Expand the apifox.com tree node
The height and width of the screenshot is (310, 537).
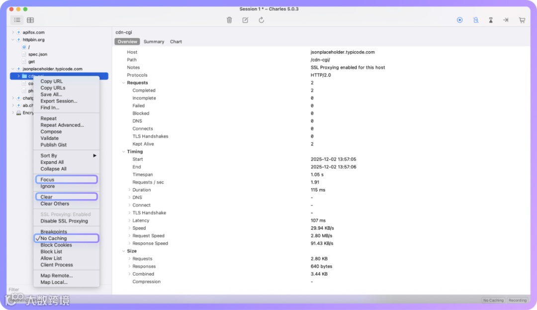[13, 32]
